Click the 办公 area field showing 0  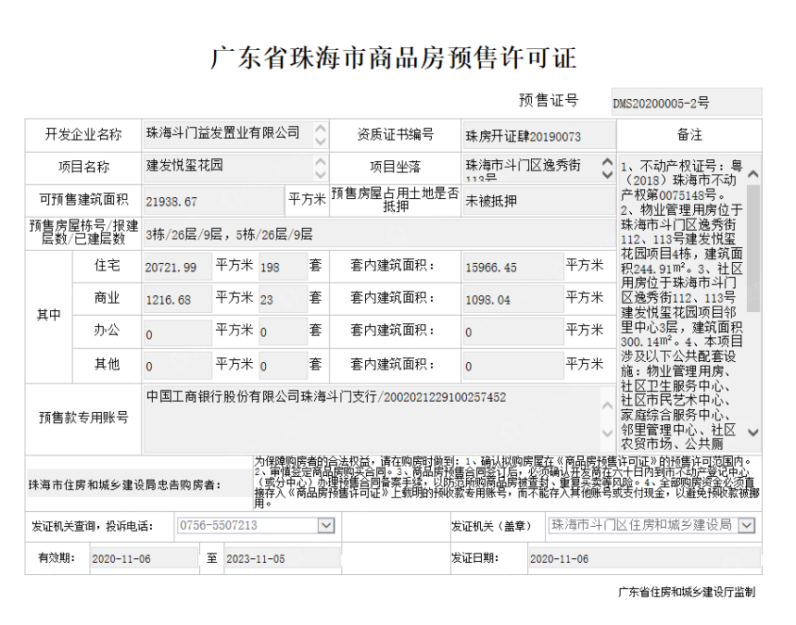[178, 332]
